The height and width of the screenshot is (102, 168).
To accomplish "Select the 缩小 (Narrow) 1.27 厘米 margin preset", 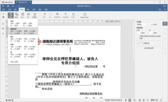I will coord(23,39).
